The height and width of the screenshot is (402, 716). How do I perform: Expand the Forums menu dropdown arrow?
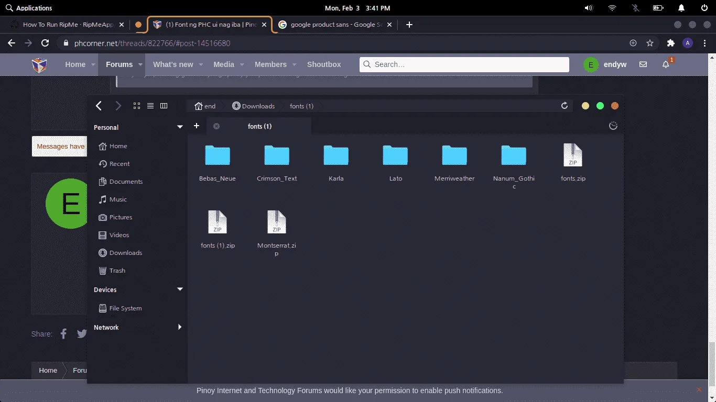(x=140, y=65)
